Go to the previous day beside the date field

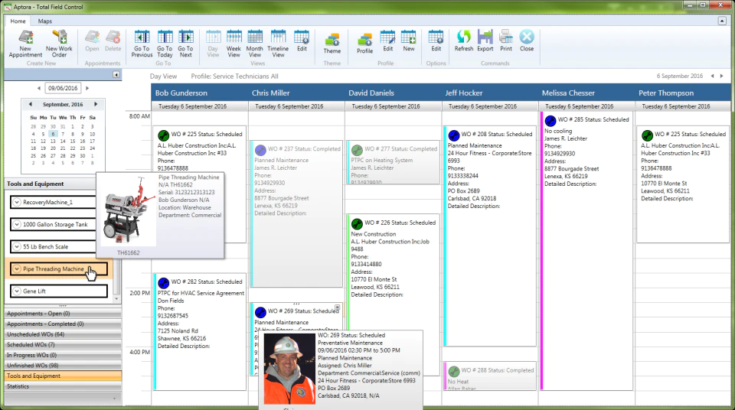(x=39, y=88)
